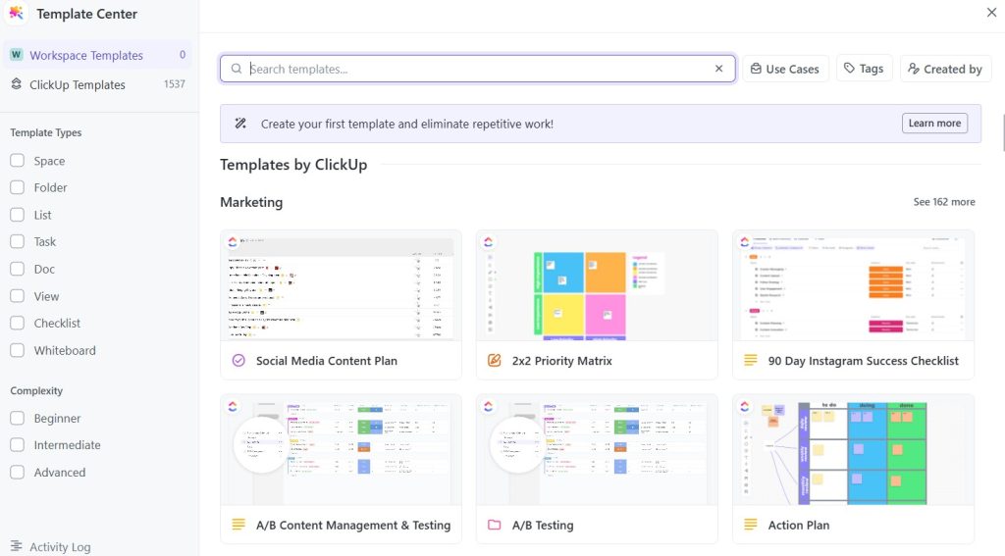Screen dimensions: 1005x556
Task: Click the clear (x) icon in search box
Action: pos(718,69)
